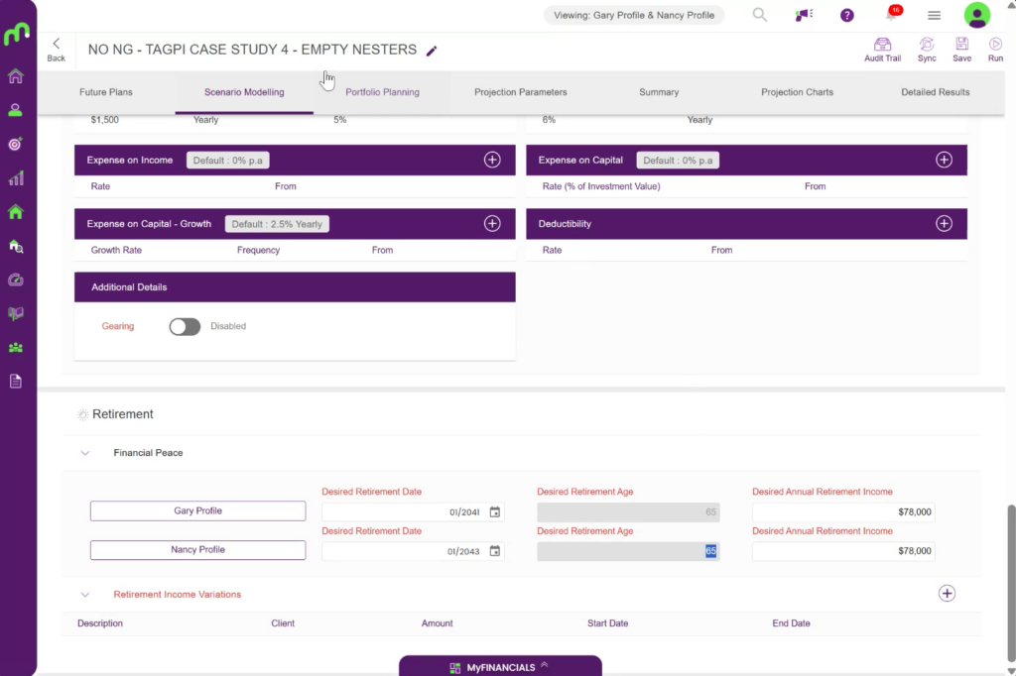
Task: Switch to the Future Plans tab
Action: click(x=105, y=92)
